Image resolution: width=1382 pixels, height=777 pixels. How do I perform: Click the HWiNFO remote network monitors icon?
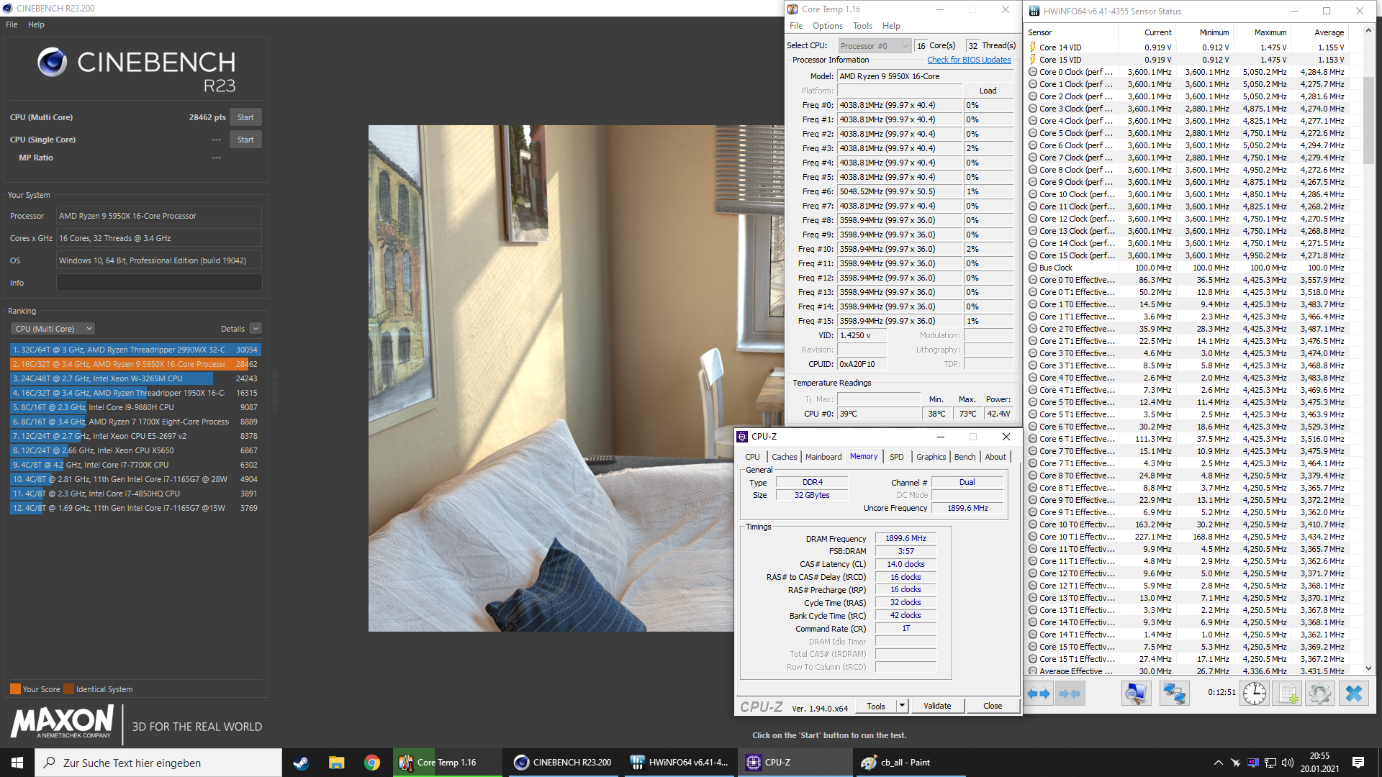pyautogui.click(x=1174, y=694)
